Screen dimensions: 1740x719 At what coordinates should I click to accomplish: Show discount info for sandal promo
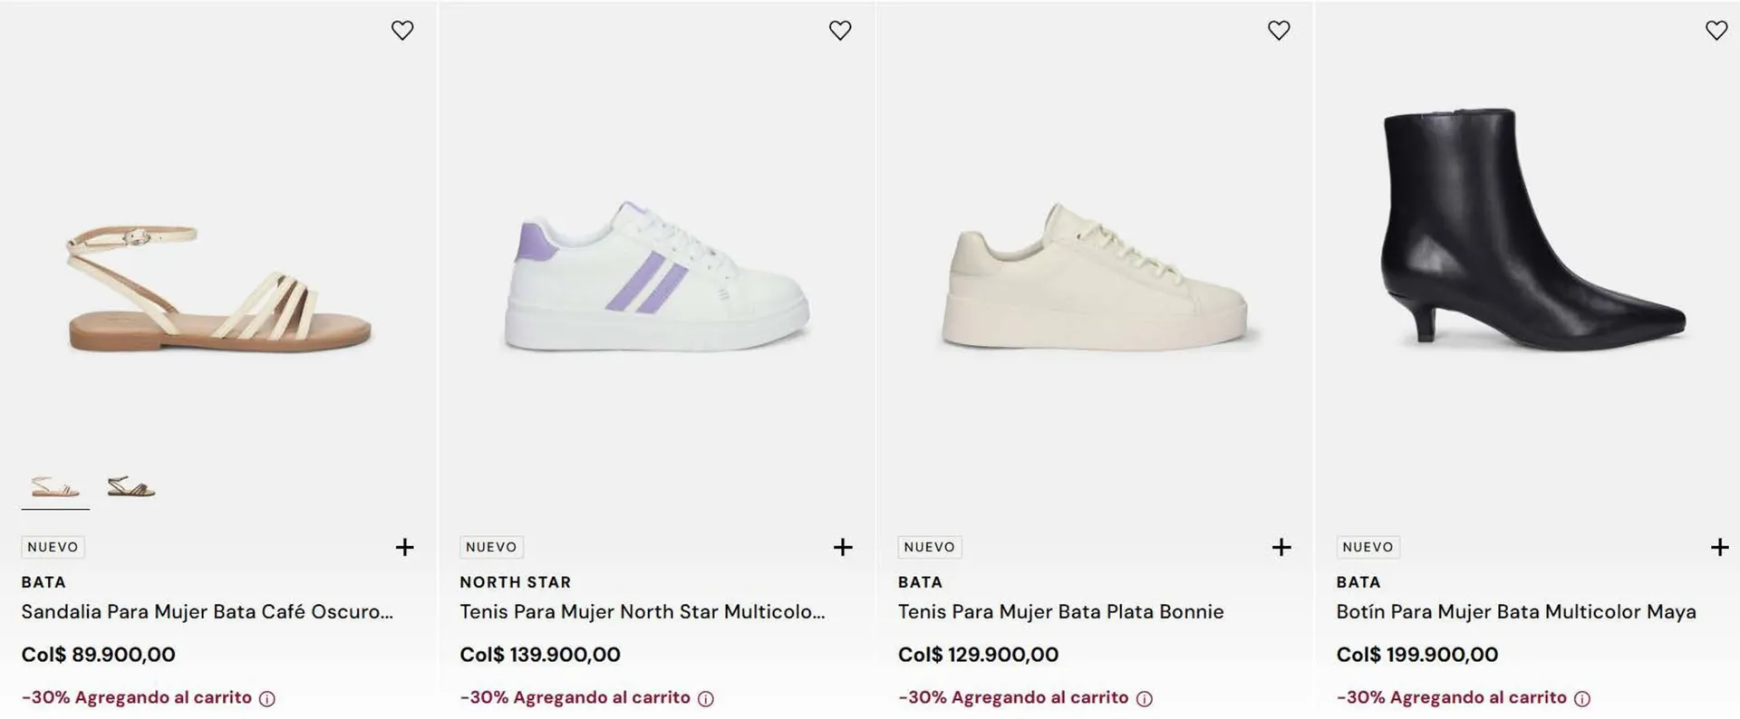coord(267,699)
